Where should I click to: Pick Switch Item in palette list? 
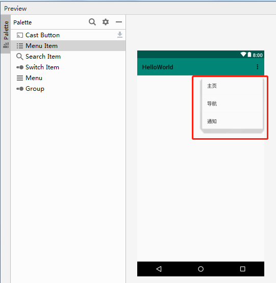click(68, 67)
